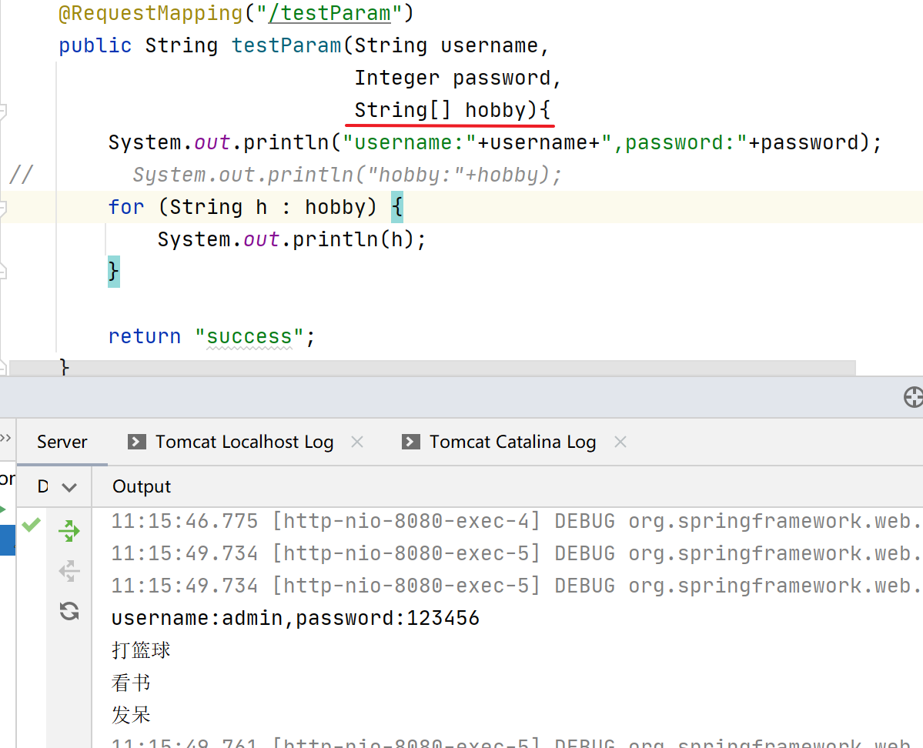Close the Tomcat Localhost Log tab
The height and width of the screenshot is (748, 923).
tap(357, 442)
